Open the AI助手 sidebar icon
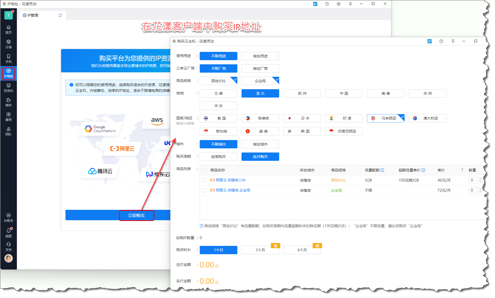This screenshot has width=495, height=298. (x=9, y=218)
